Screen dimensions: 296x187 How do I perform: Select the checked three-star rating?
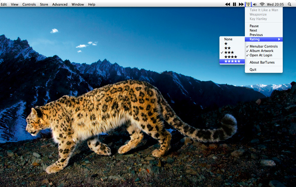(232, 52)
